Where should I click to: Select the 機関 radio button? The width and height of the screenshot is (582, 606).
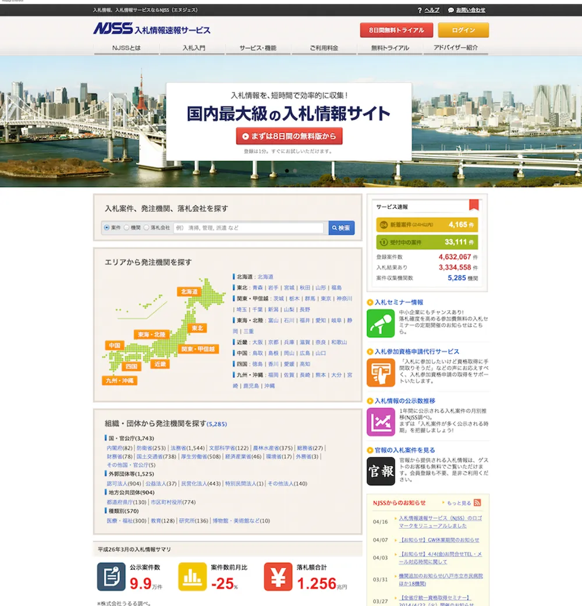coord(126,228)
